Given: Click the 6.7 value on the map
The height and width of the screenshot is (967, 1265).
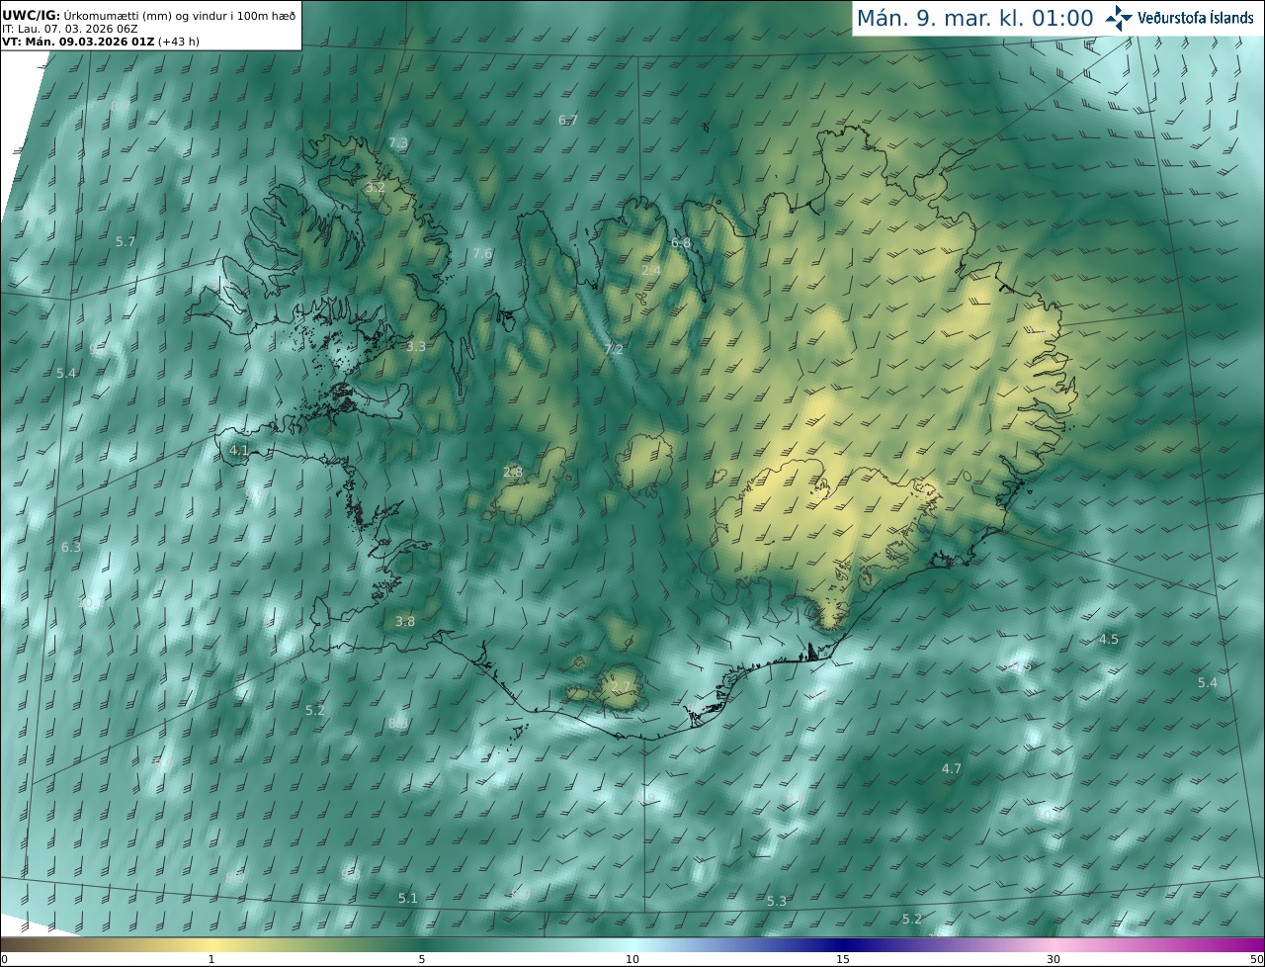Looking at the screenshot, I should click(x=567, y=120).
